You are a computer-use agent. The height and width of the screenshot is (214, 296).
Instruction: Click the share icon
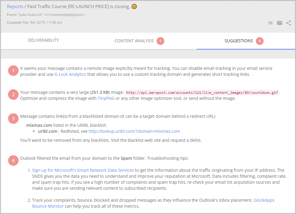[x=289, y=23]
